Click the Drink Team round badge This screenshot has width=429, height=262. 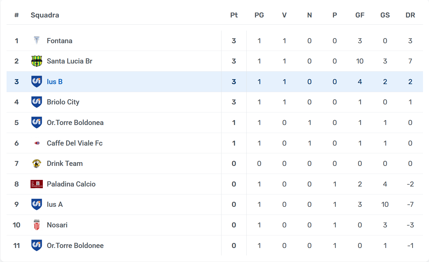[37, 164]
